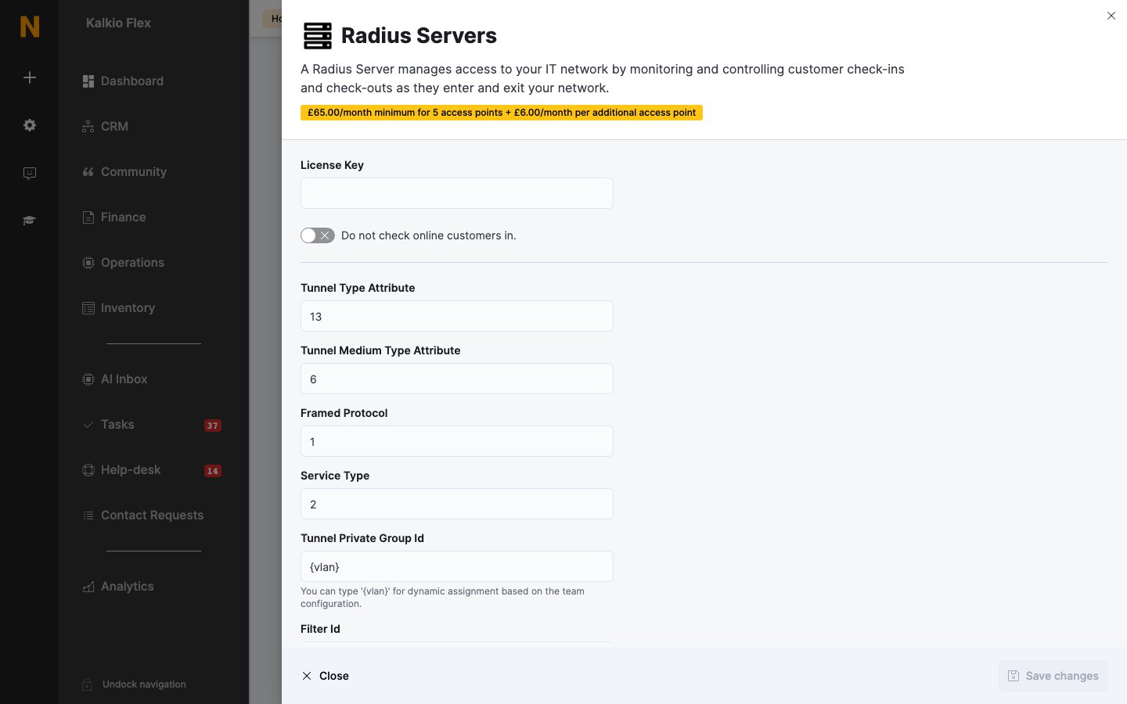The height and width of the screenshot is (704, 1127).
Task: Click the Tunnel Medium Type Attribute field
Action: (x=457, y=379)
